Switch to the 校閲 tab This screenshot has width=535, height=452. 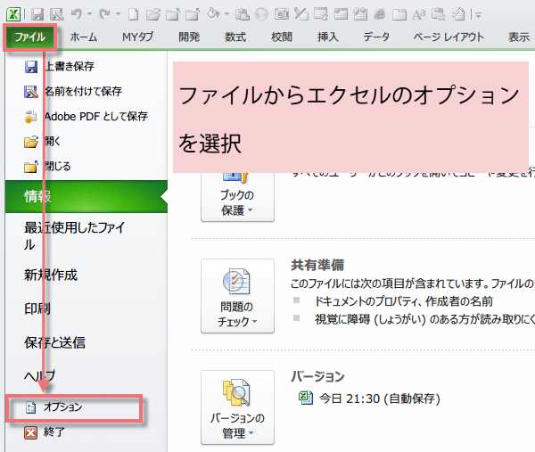[282, 37]
